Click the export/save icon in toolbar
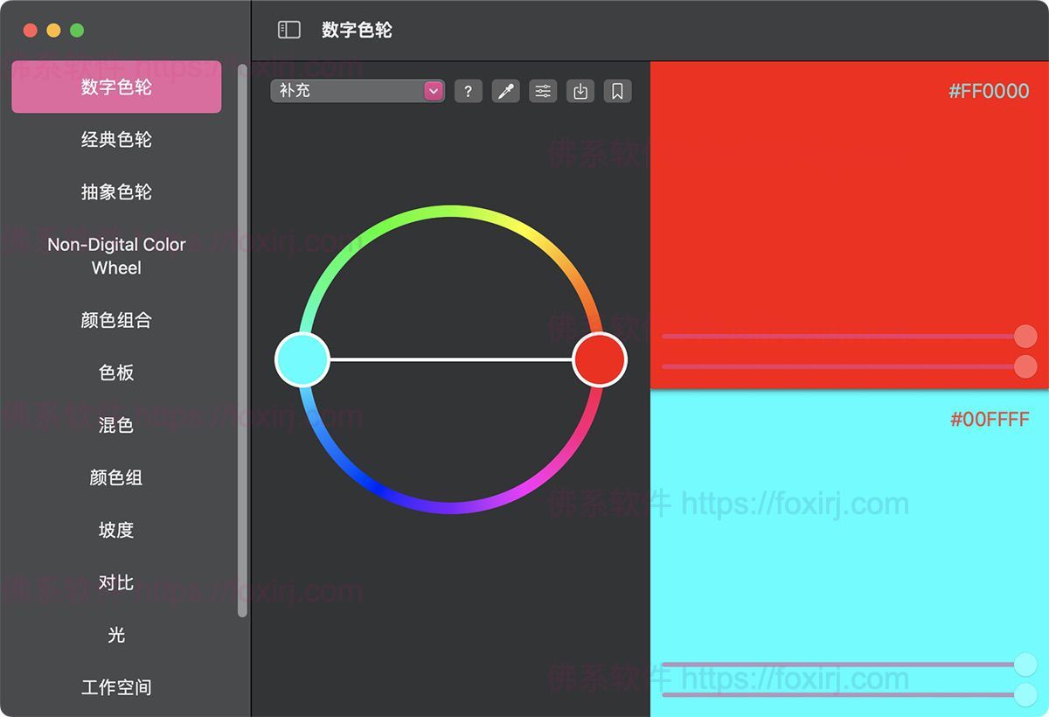This screenshot has width=1049, height=717. coord(580,90)
